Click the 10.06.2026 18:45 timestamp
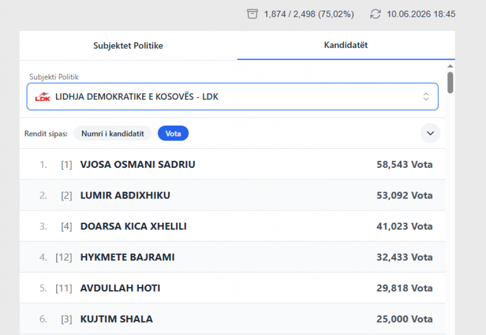The image size is (486, 335). point(421,14)
